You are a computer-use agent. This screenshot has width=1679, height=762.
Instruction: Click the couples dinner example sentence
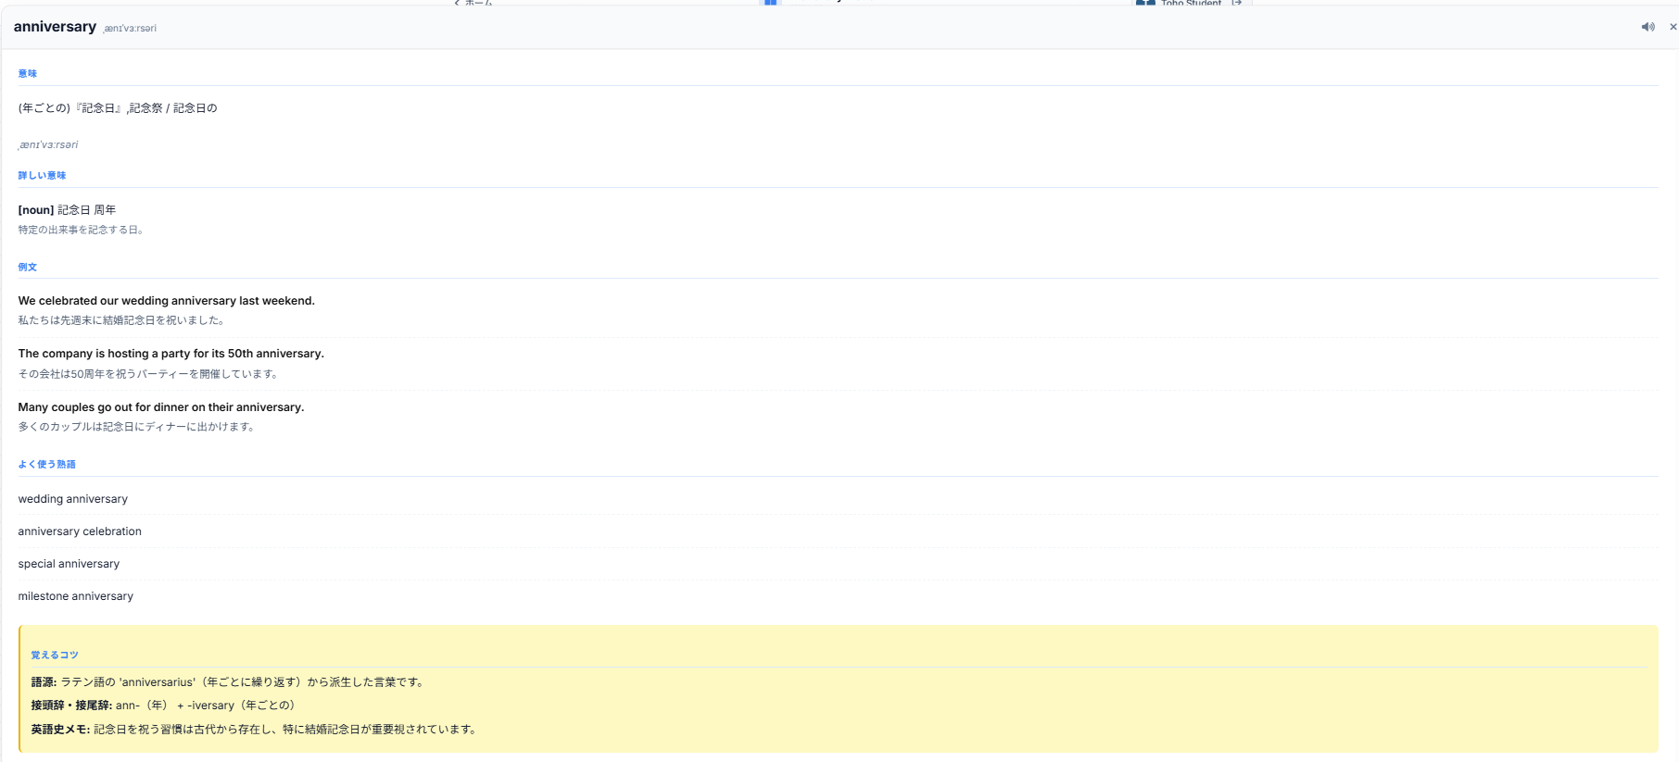(x=161, y=407)
